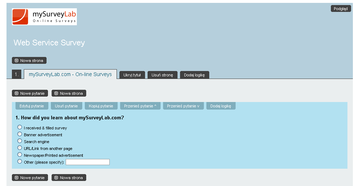Viewport: 359px width, 186px height.
Task: Add page with top Nowa strona button
Action: click(29, 61)
